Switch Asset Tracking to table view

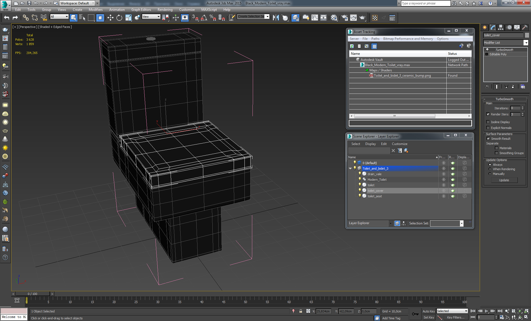[x=374, y=46]
